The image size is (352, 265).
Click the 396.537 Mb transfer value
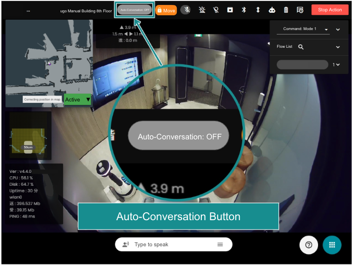[x=28, y=203]
